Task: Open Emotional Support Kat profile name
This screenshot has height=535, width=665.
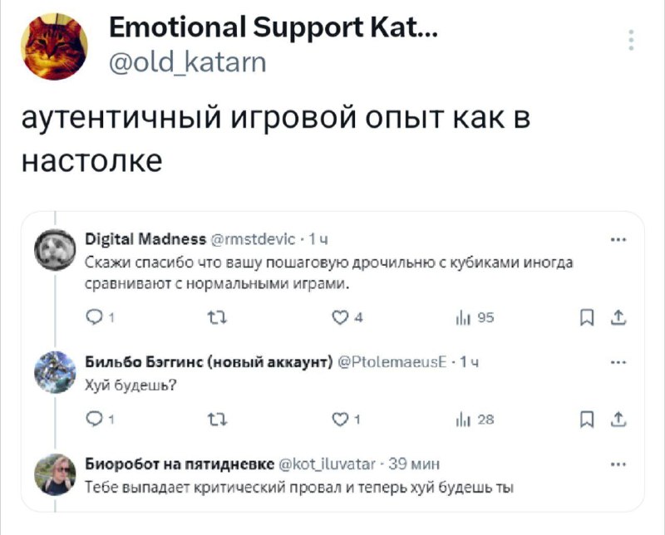Action: point(273,27)
